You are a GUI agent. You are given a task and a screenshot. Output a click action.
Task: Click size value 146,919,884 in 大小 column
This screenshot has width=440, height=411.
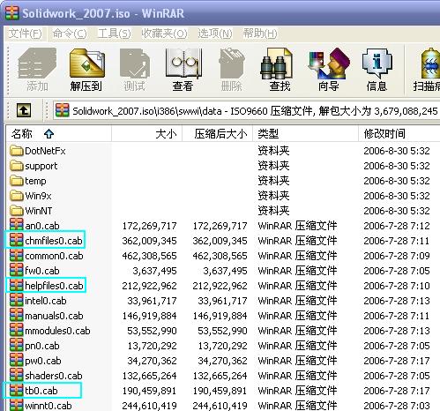pos(149,316)
